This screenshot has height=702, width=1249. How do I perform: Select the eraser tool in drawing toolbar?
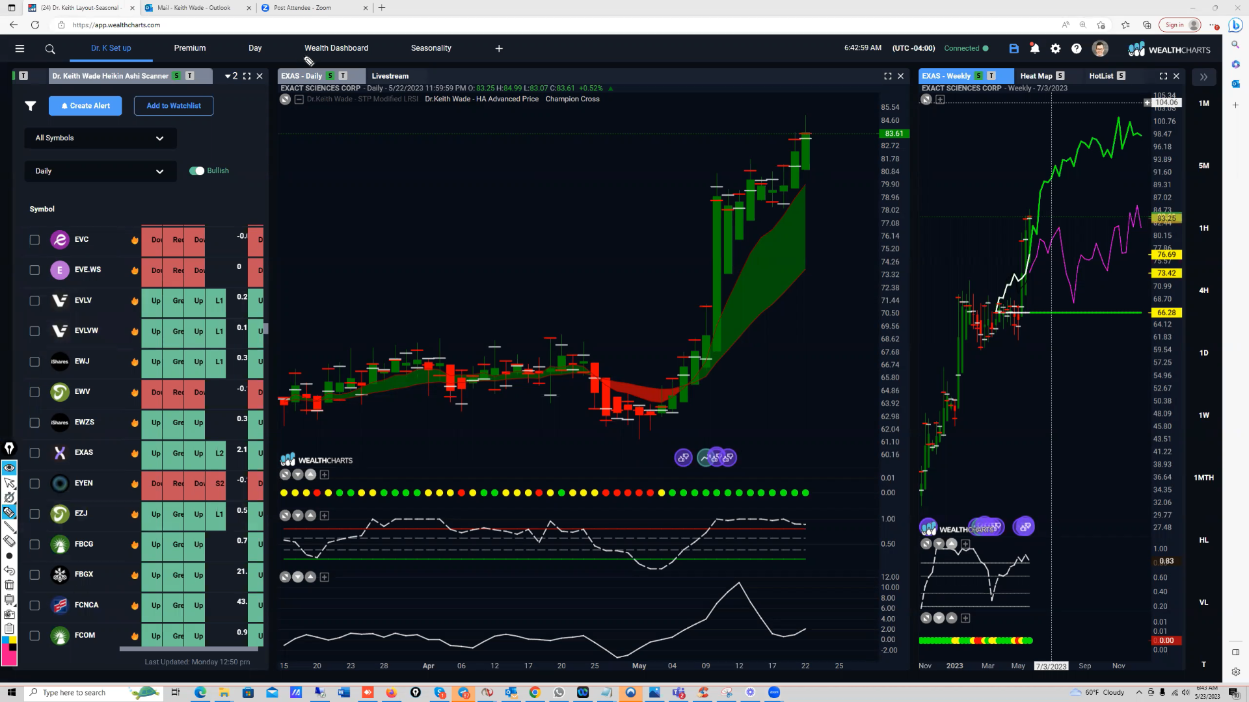click(9, 541)
